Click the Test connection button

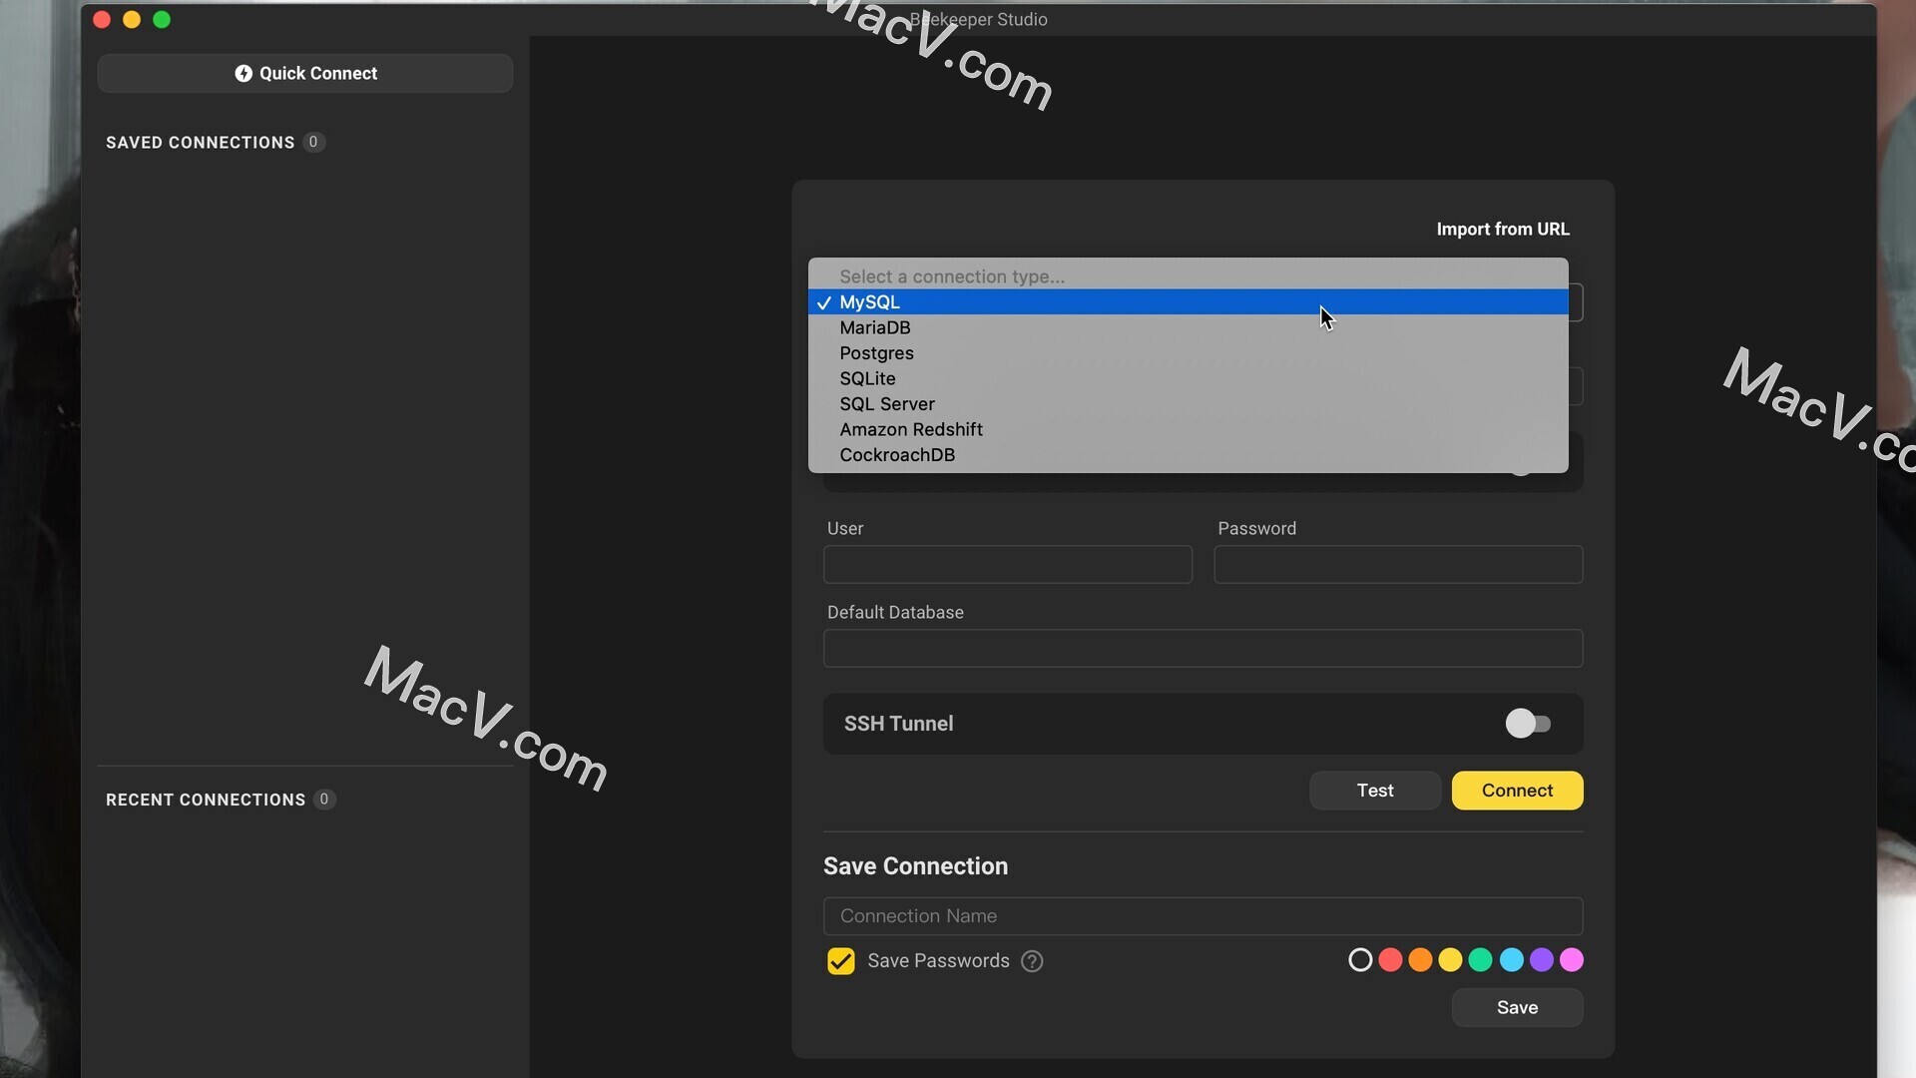point(1375,790)
